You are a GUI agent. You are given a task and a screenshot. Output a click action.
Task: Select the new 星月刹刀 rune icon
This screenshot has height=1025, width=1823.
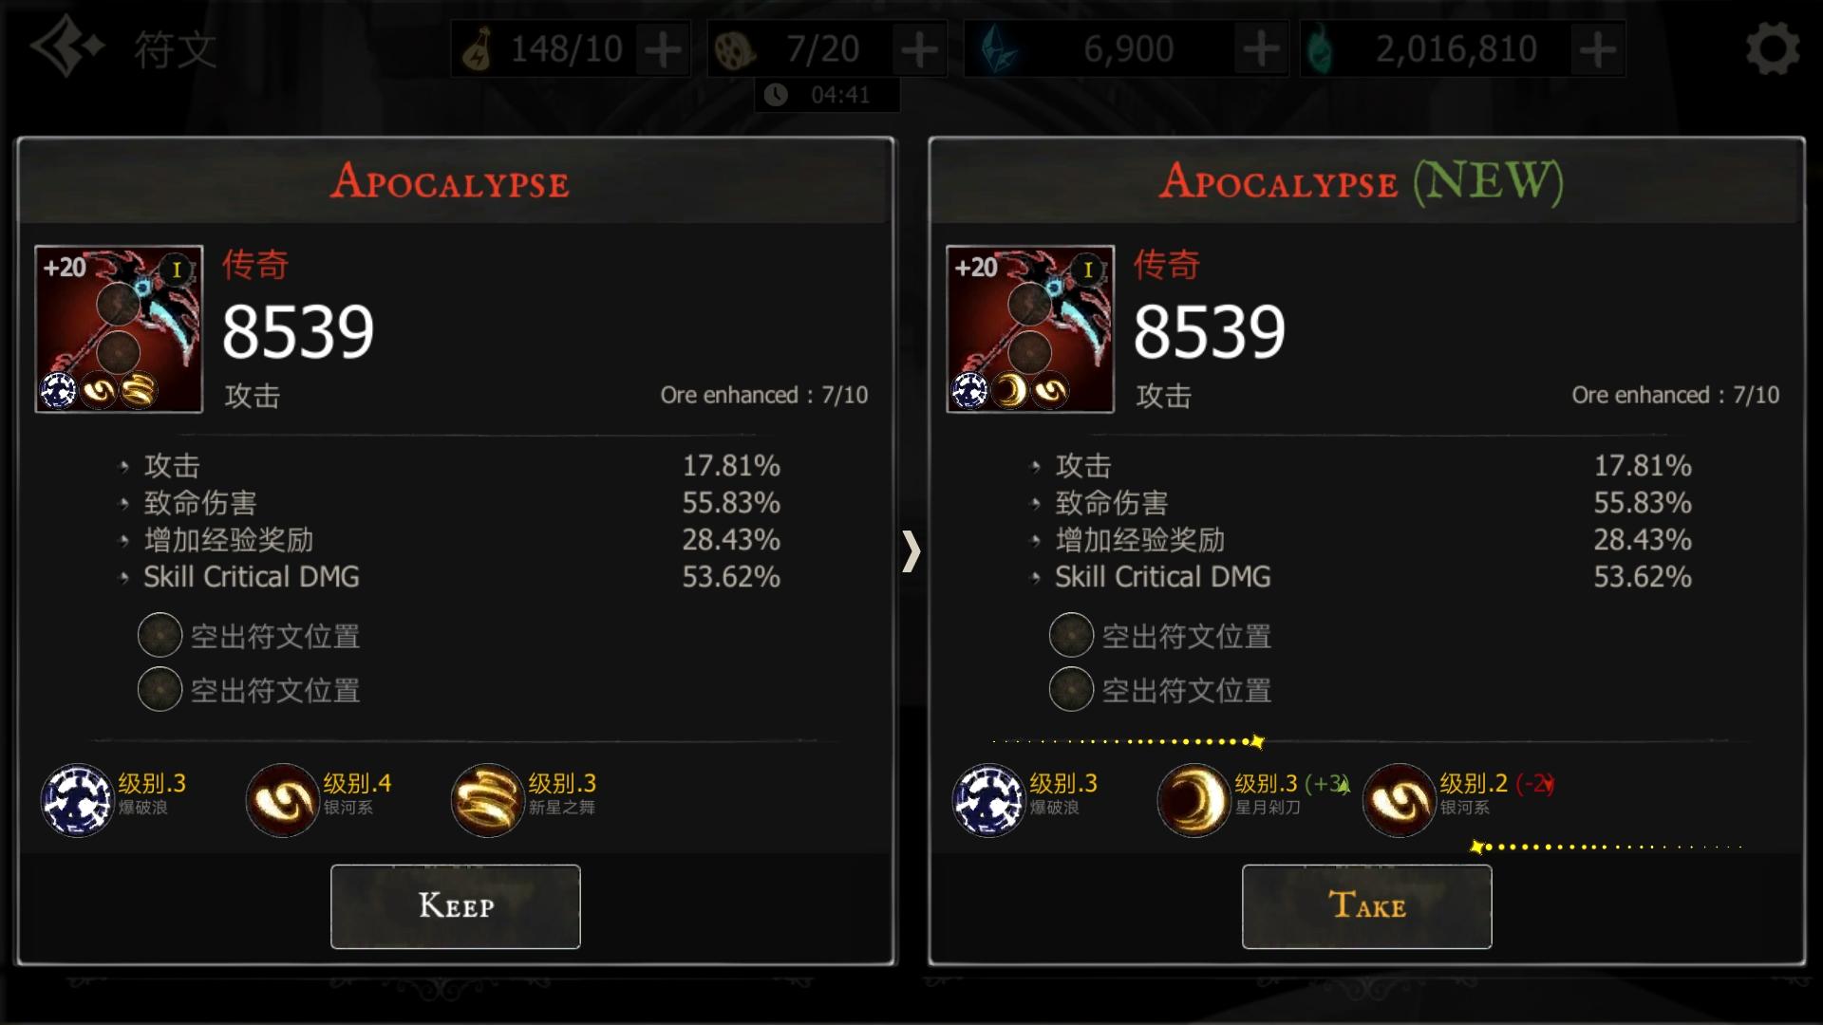coord(1193,800)
